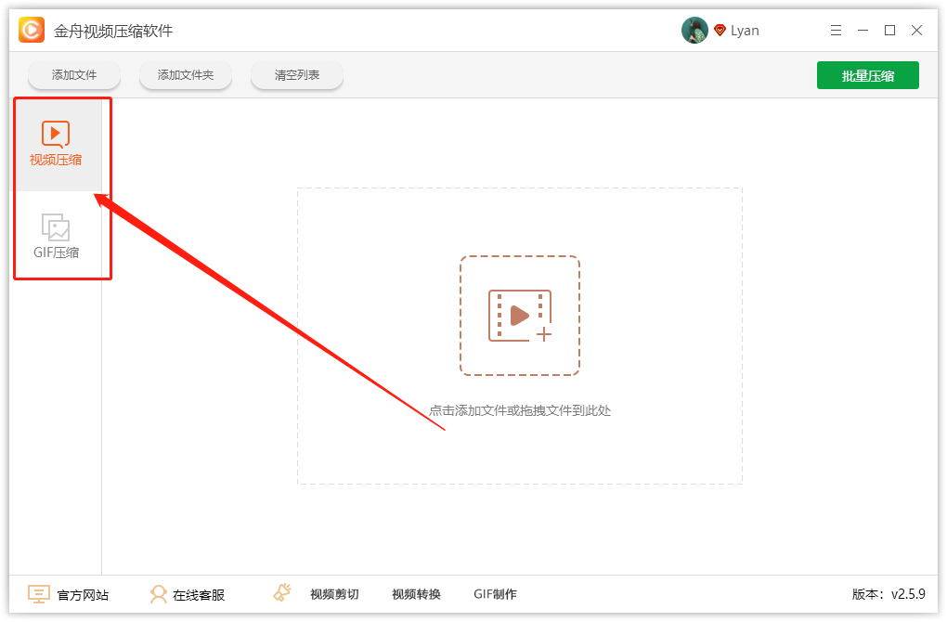
Task: Click the 添加文件夹 button
Action: click(186, 75)
